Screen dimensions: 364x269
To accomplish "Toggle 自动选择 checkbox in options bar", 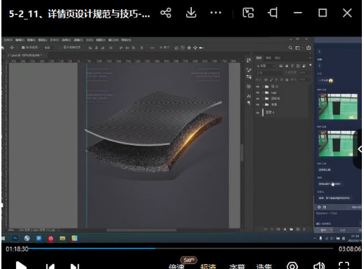I will pyautogui.click(x=23, y=48).
